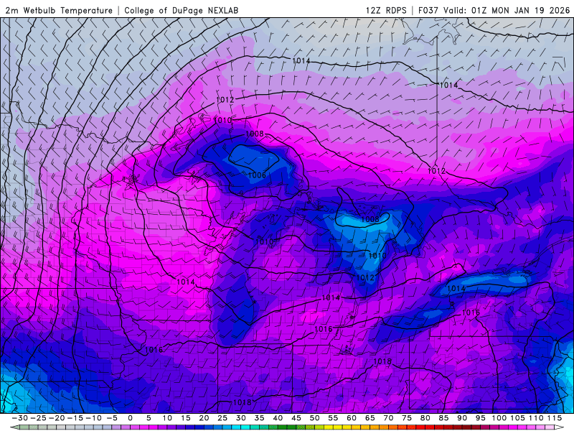Click the -10 value on the color scale
574x431 pixels.
(93, 418)
